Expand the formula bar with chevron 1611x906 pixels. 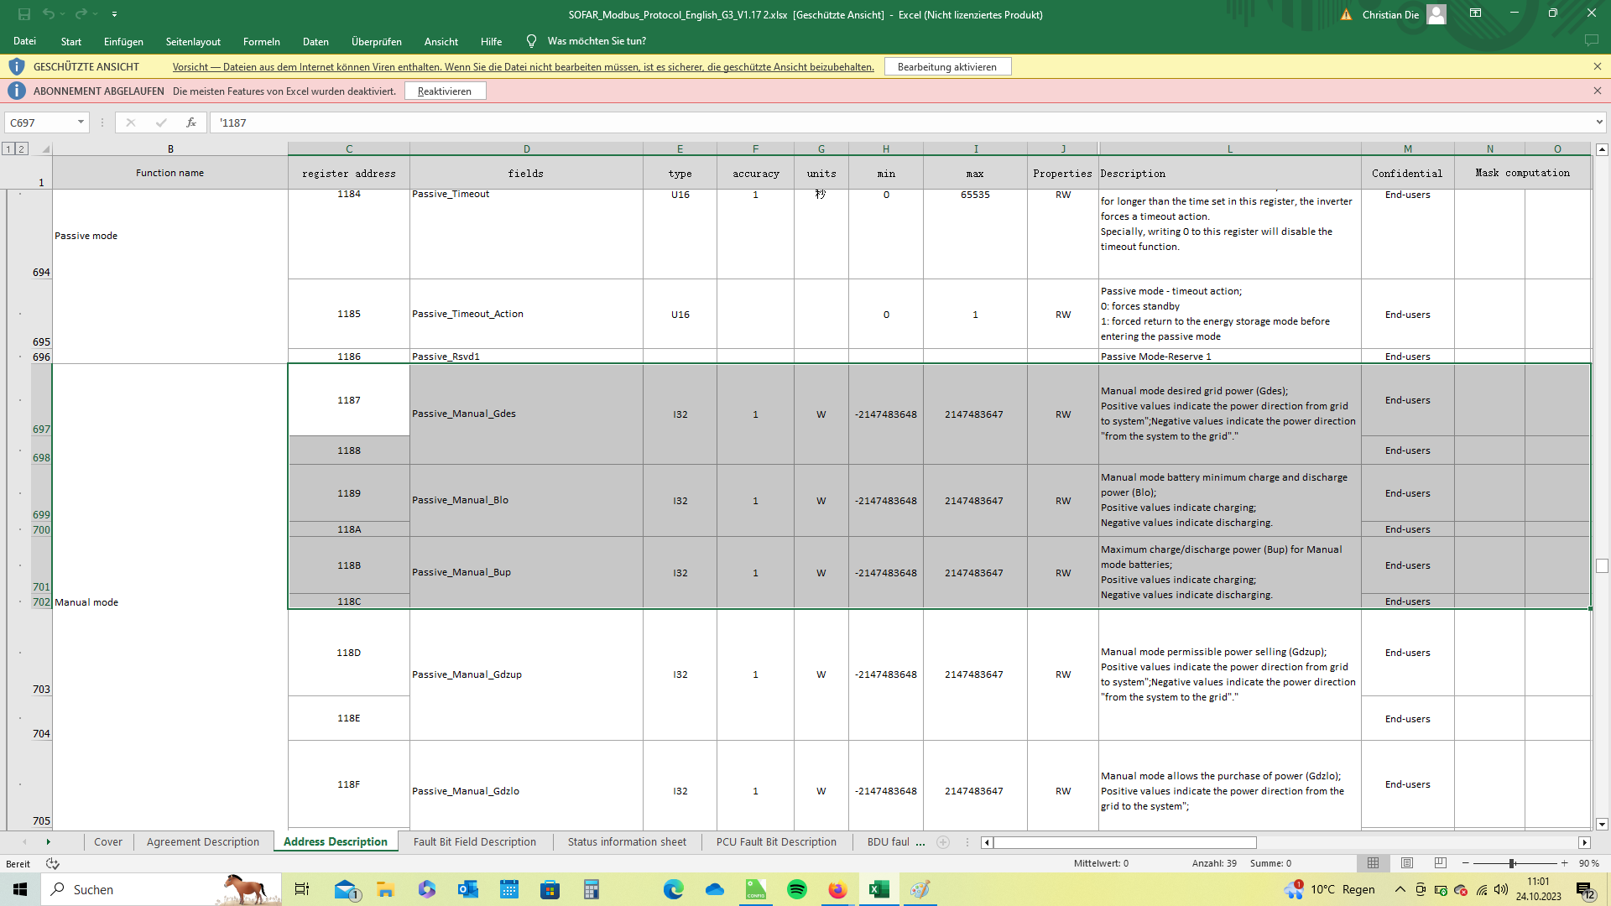point(1599,122)
